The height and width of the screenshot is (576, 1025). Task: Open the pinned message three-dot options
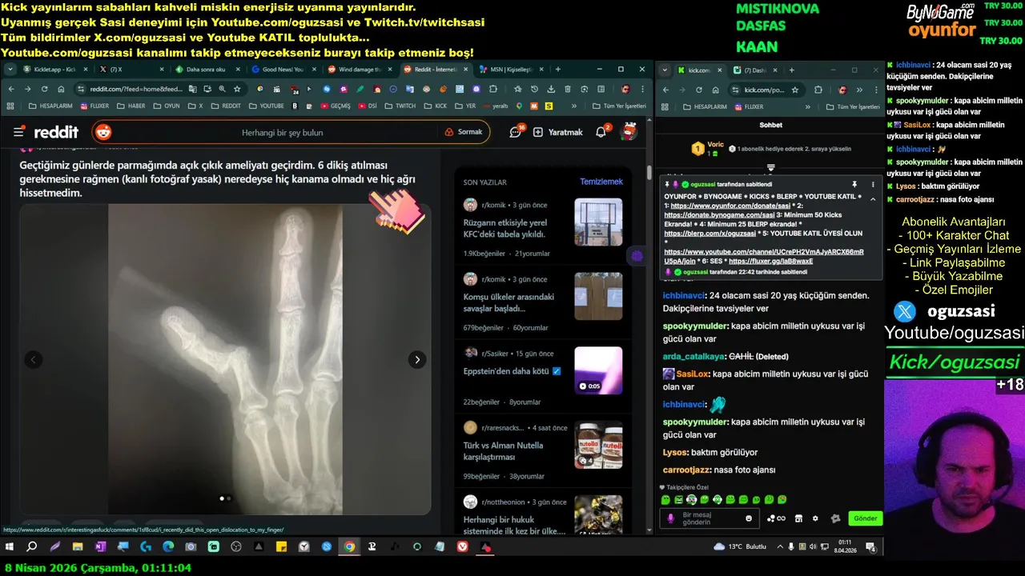tap(873, 184)
